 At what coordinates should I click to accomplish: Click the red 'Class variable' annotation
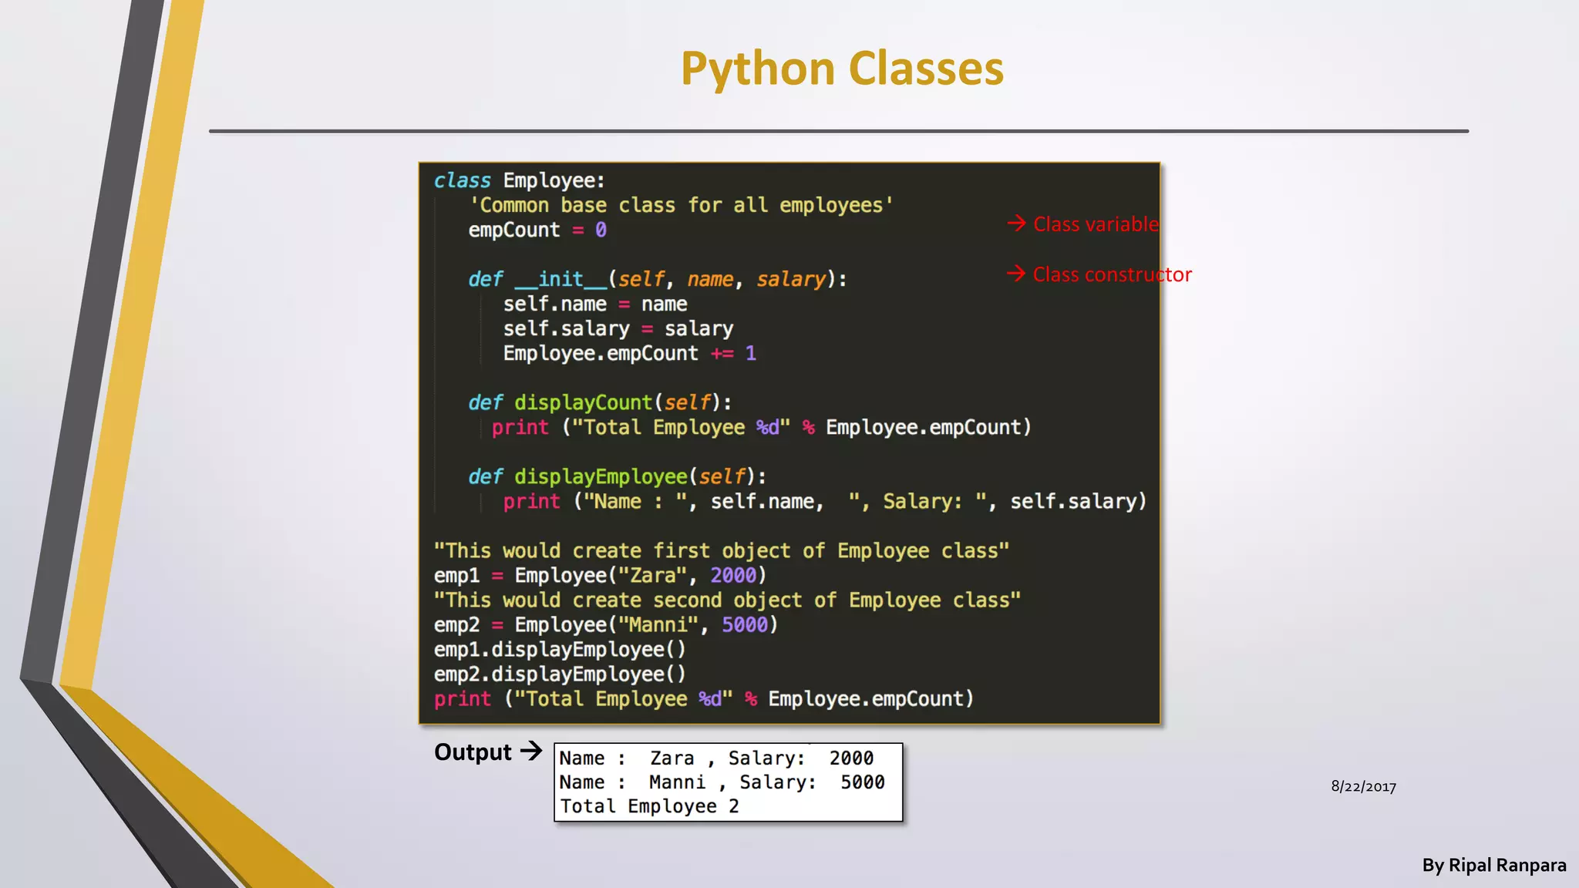pyautogui.click(x=1082, y=224)
